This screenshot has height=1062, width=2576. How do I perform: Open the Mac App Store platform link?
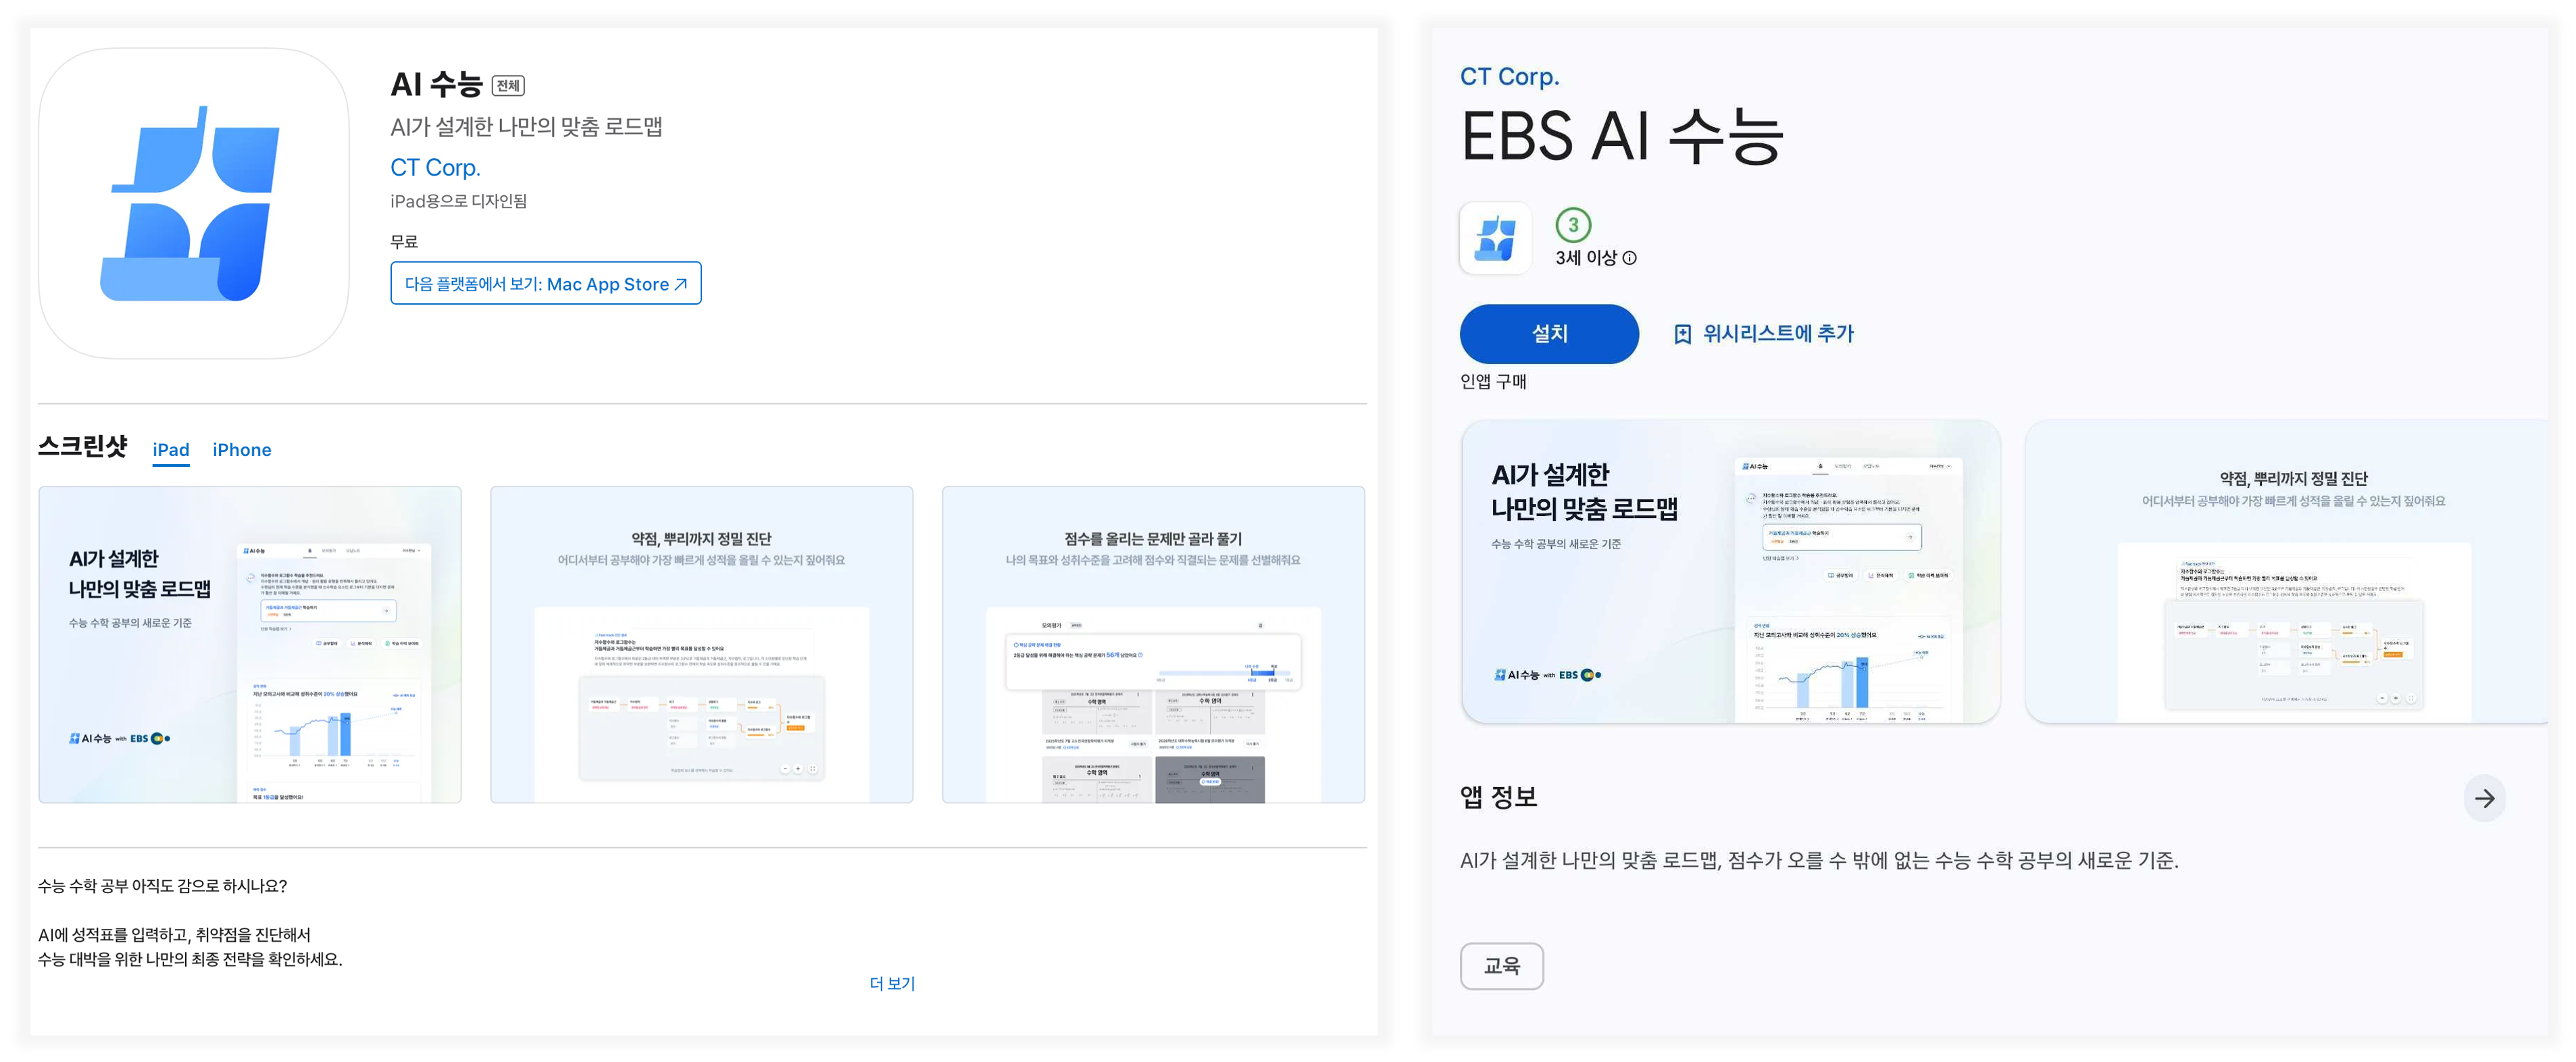click(546, 284)
